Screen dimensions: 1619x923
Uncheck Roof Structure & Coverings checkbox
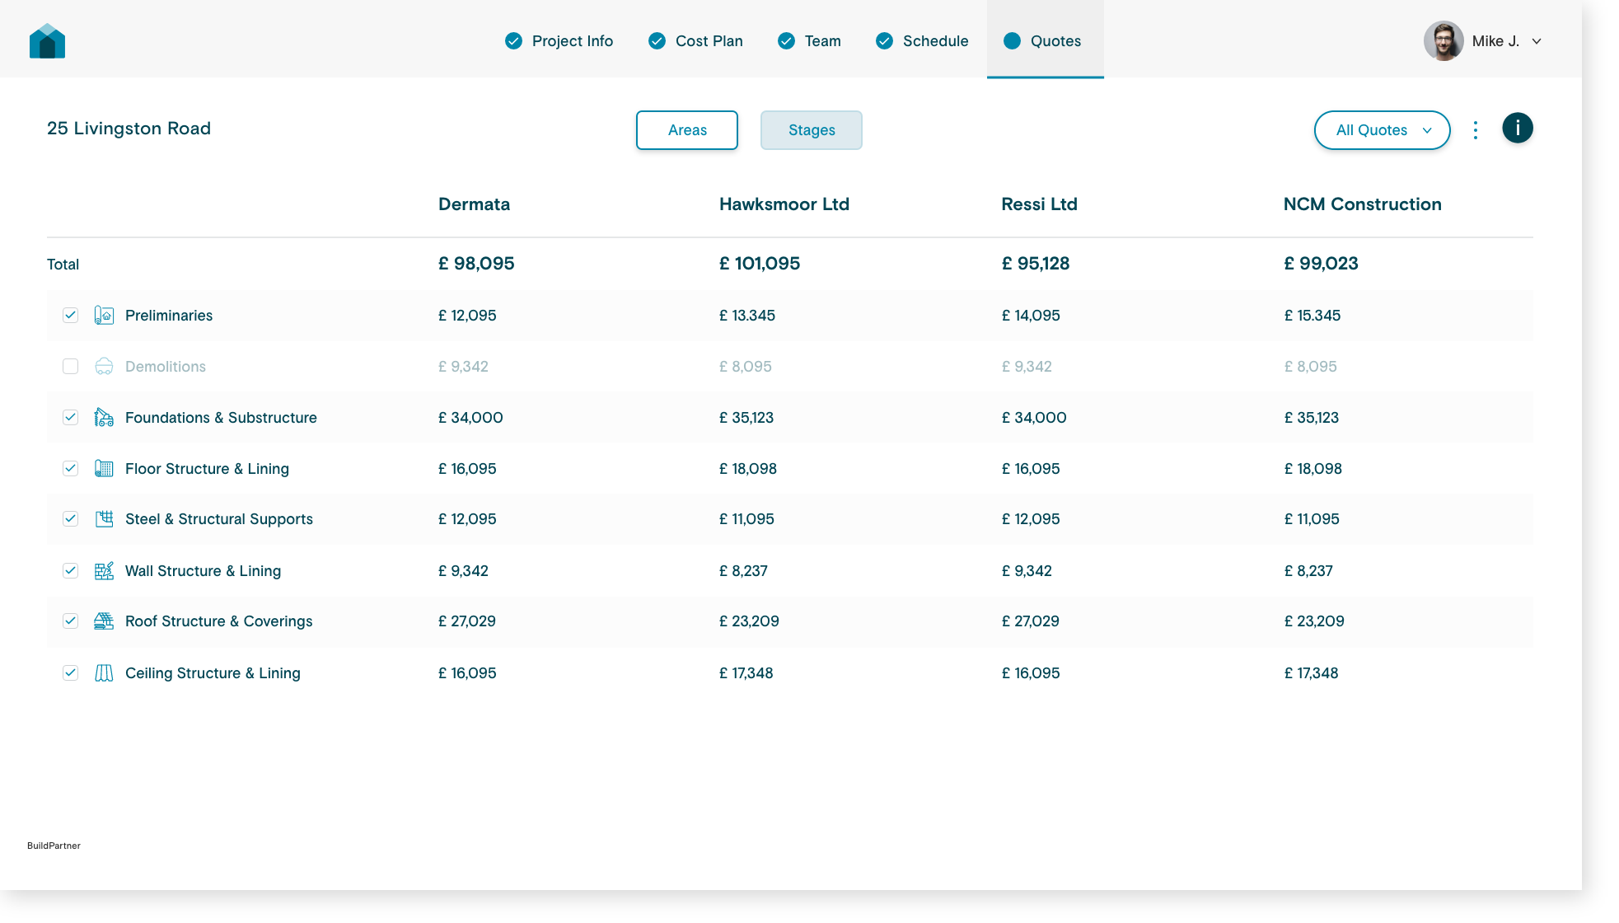point(71,621)
